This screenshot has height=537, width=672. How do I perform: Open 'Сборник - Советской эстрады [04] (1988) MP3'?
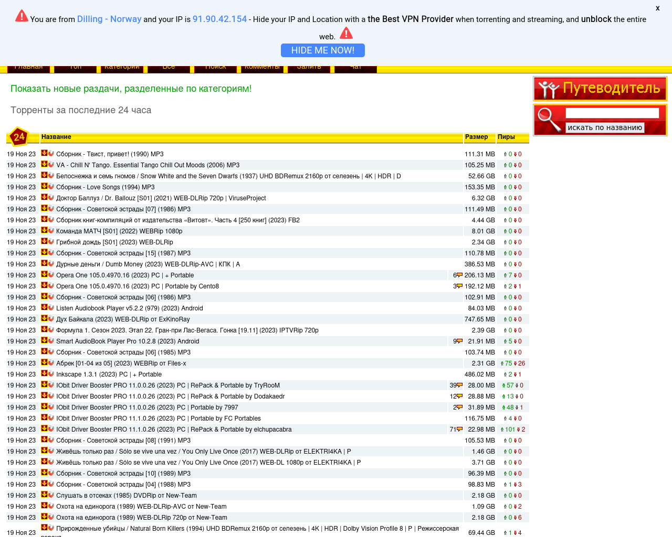pyautogui.click(x=123, y=485)
